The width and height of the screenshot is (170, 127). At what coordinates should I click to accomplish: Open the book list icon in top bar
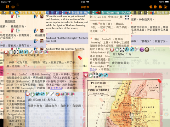click(x=8, y=7)
